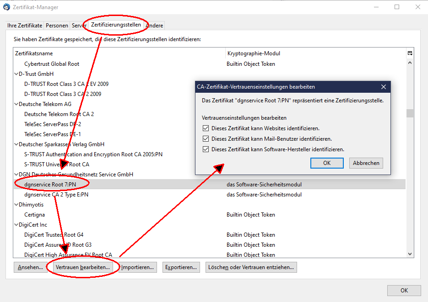Toggle 'Software-Hersteller identifizieren' checkbox
This screenshot has height=302, width=428.
coord(206,149)
